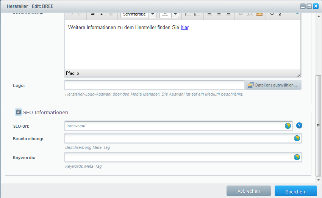Click the globe icon in SEO-Url field
This screenshot has height=198, width=322.
(288, 126)
